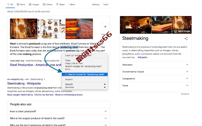Open the steelmaking process diagram thumbnail
The height and width of the screenshot is (126, 202).
click(51, 29)
